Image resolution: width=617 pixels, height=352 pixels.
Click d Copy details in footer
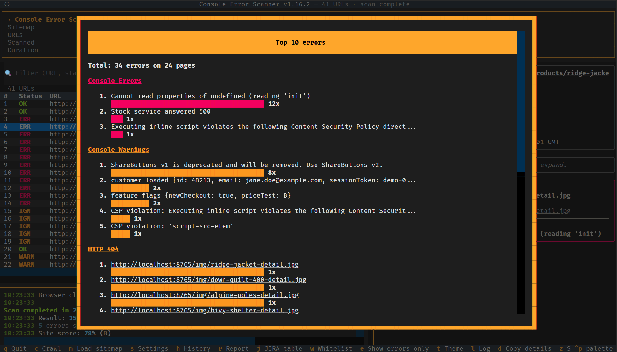coord(525,348)
